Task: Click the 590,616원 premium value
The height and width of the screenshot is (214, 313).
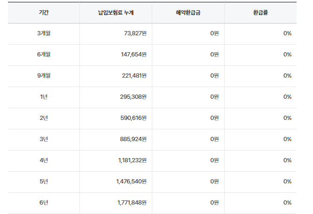Action: (x=133, y=118)
